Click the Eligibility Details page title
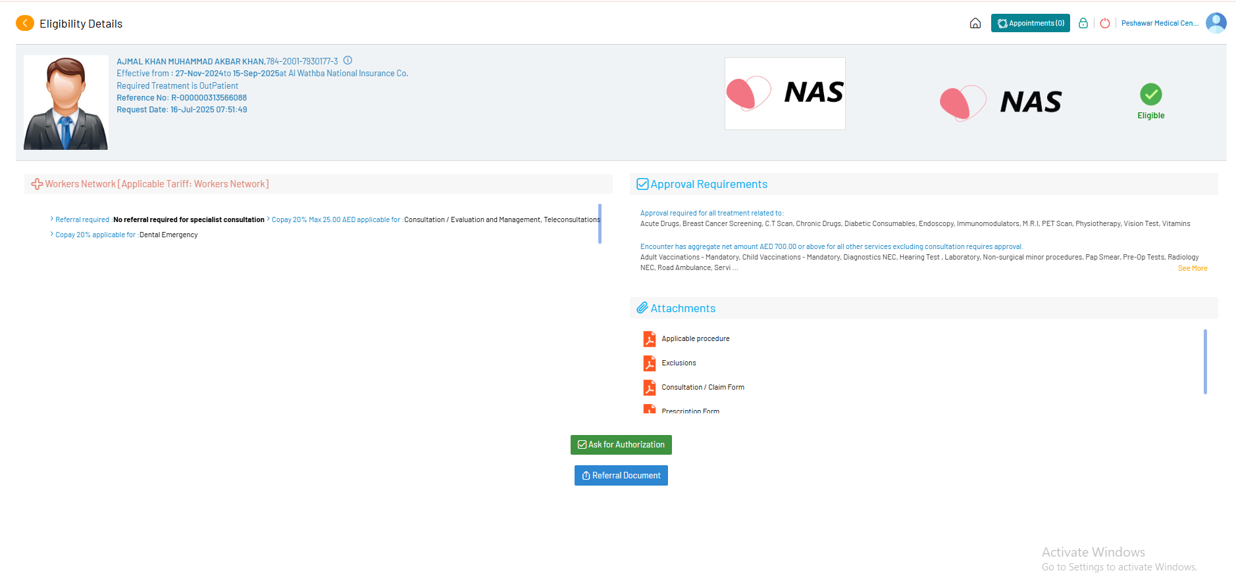Screen dimensions: 1236x573 81,24
